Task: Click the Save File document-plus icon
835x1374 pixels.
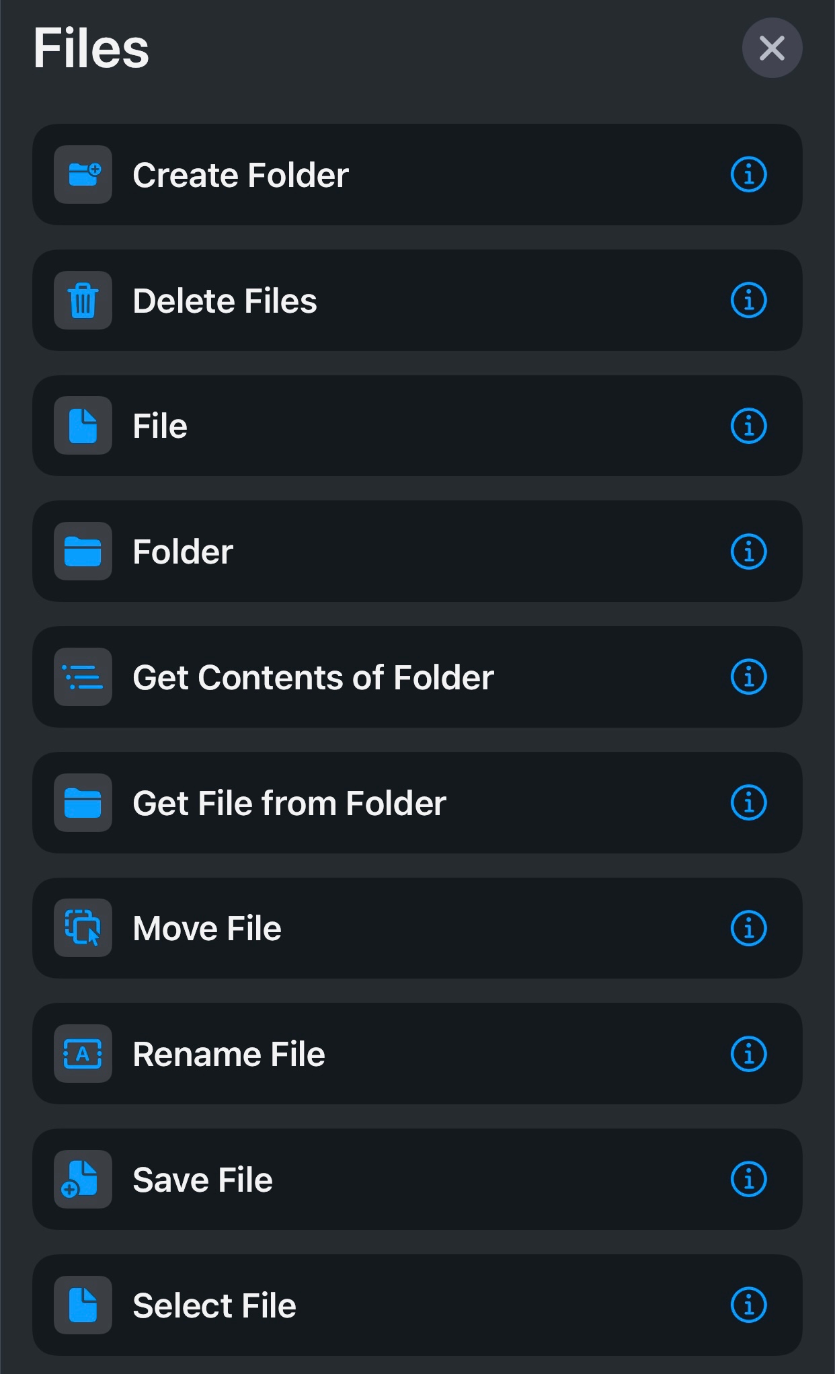Action: (x=83, y=1180)
